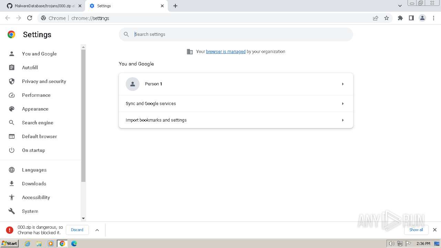
Task: Open the Performance settings section
Action: click(x=36, y=95)
